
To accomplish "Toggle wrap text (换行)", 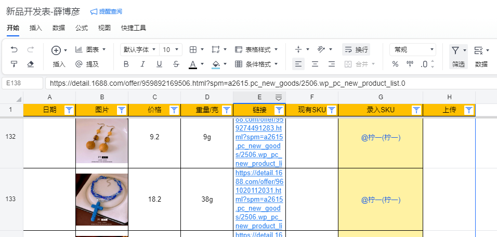I will tap(356, 50).
